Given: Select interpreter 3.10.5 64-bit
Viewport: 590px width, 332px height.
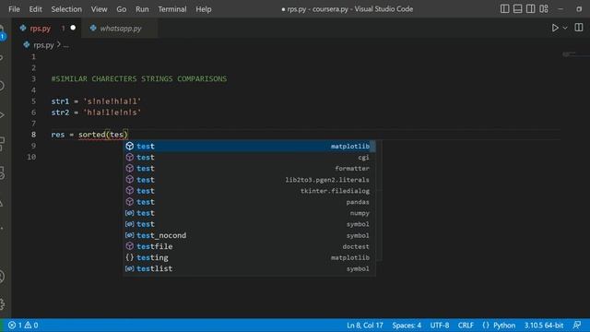Looking at the screenshot, I should pyautogui.click(x=544, y=326).
